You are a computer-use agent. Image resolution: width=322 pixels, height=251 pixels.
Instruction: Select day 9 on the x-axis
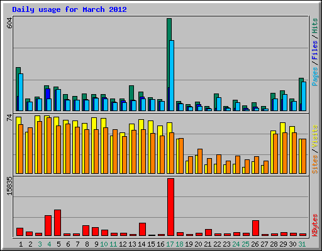point(96,244)
